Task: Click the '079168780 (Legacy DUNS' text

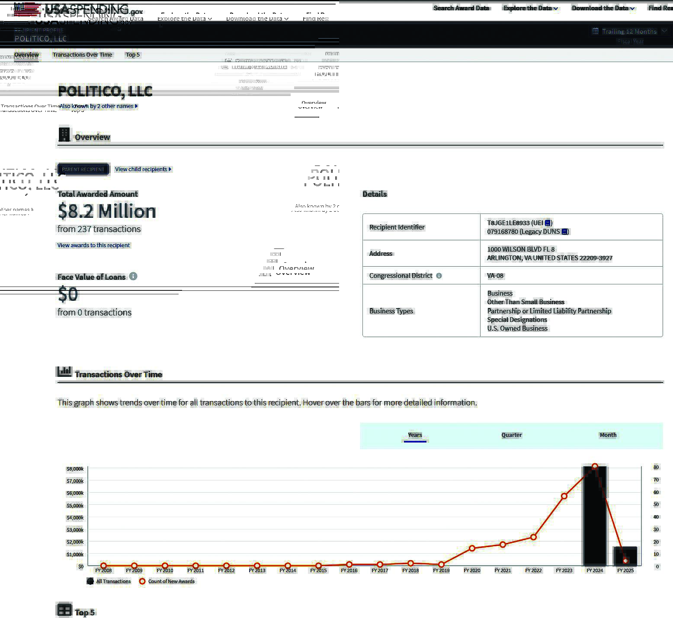Action: point(523,232)
